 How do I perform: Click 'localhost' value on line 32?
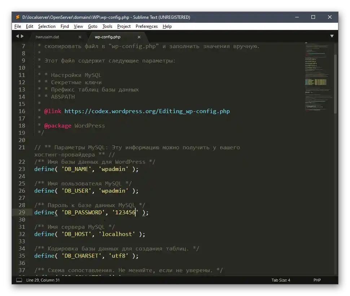[x=117, y=234]
